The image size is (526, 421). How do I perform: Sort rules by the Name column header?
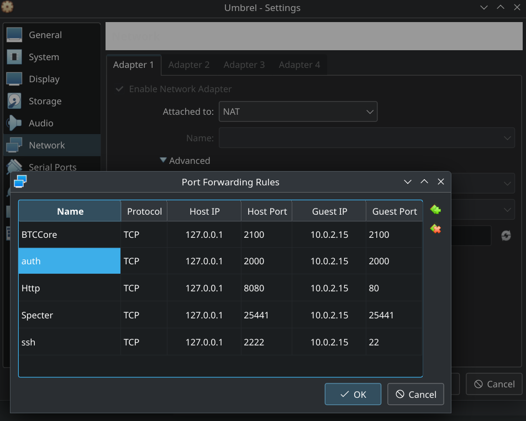pos(70,211)
